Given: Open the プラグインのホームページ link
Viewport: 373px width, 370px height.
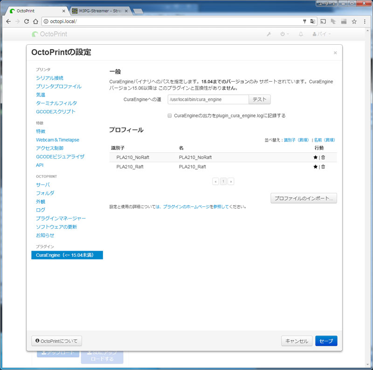Looking at the screenshot, I should pyautogui.click(x=186, y=206).
